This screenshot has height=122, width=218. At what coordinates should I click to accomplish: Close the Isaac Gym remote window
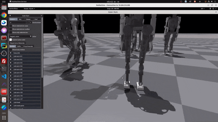click(216, 12)
